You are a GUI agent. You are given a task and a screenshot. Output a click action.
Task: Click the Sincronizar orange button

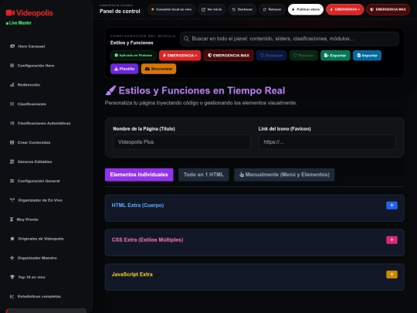158,69
